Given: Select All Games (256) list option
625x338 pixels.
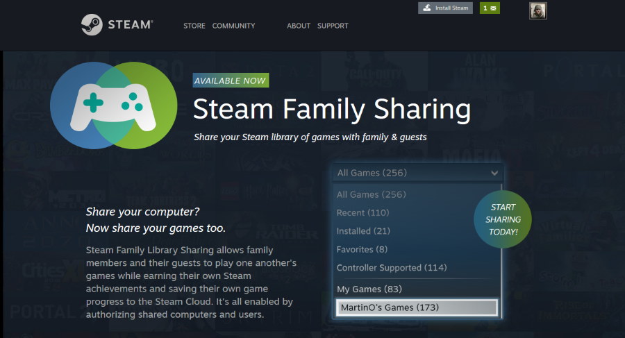Looking at the screenshot, I should pyautogui.click(x=371, y=194).
